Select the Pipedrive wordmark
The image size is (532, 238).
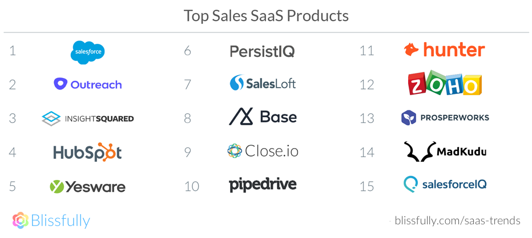pyautogui.click(x=263, y=185)
